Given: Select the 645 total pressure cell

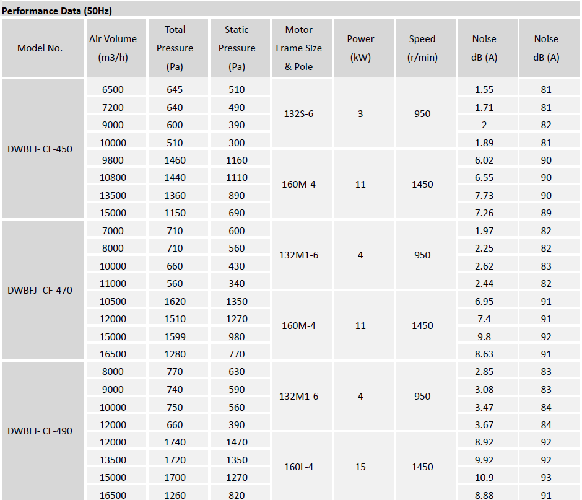Looking at the screenshot, I should 175,89.
